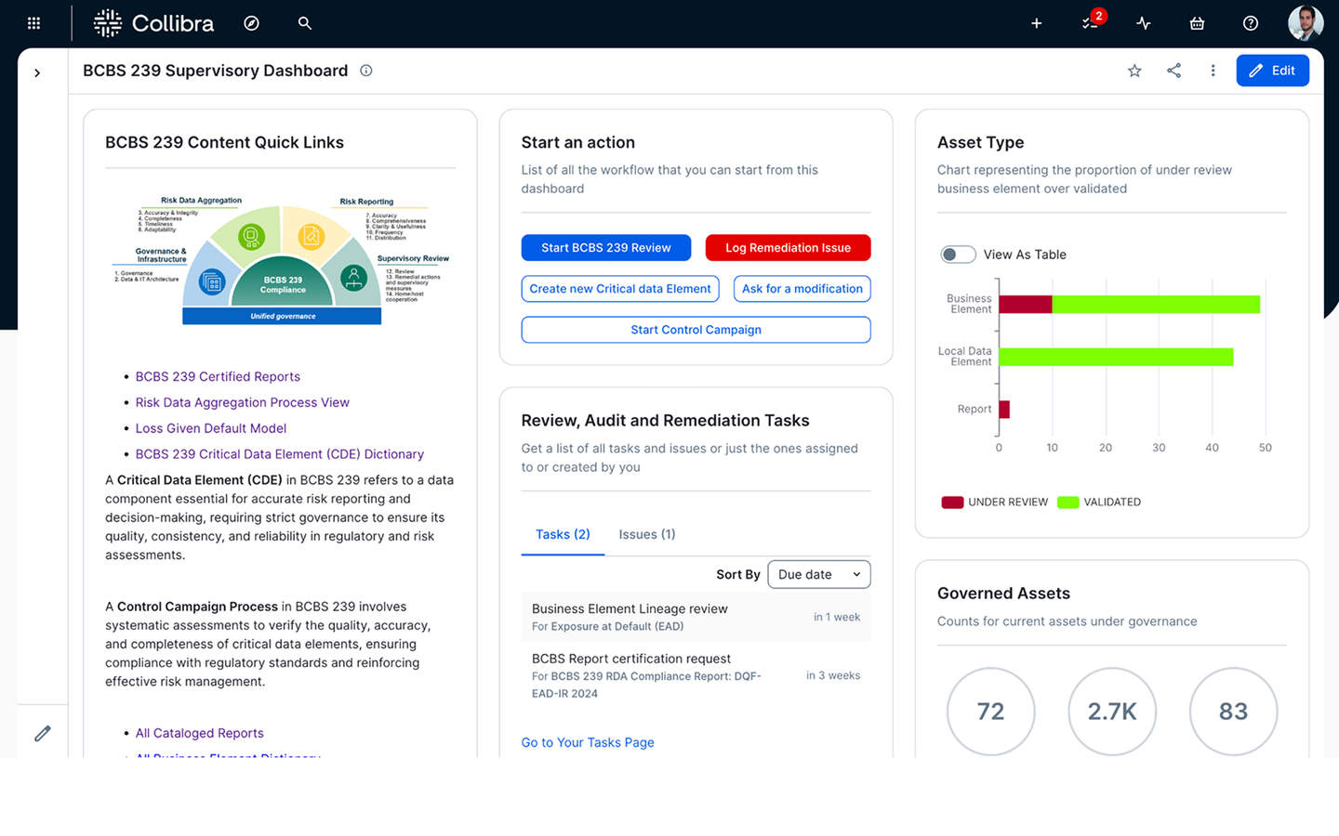Click info icon beside dashboard title

point(366,71)
